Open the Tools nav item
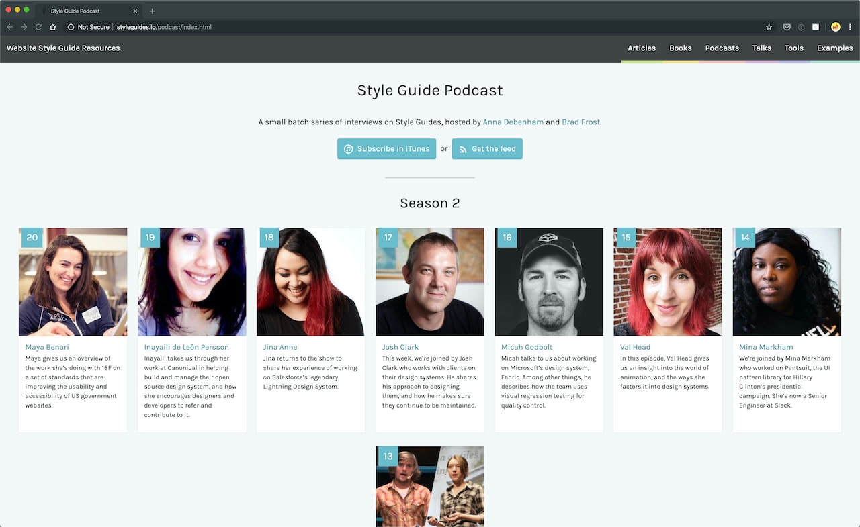Image resolution: width=860 pixels, height=527 pixels. [794, 48]
